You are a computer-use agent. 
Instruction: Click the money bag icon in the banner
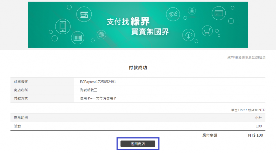pos(192,11)
